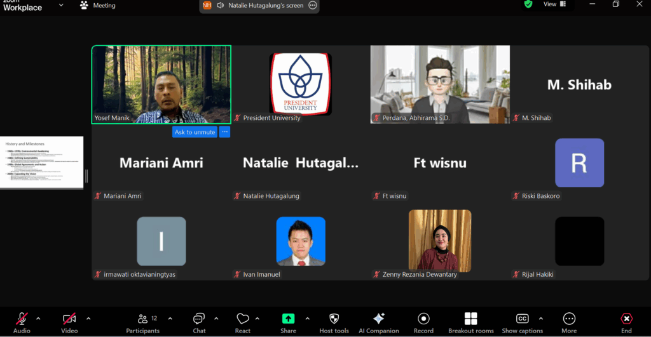This screenshot has height=337, width=651.
Task: Start recording with Record button
Action: 423,322
